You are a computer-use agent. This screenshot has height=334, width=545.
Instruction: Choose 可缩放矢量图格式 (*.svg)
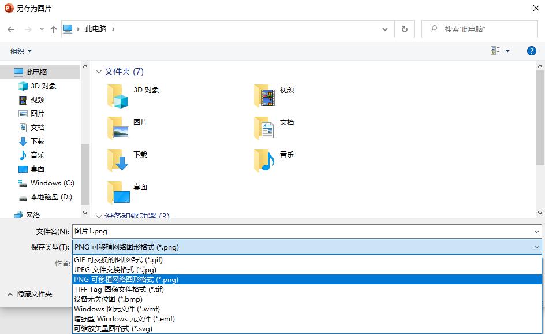point(307,328)
